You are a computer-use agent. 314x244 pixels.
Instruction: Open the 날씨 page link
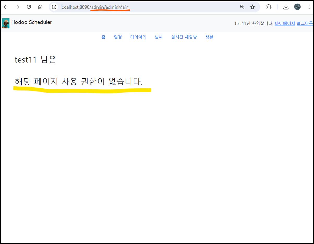(x=159, y=37)
